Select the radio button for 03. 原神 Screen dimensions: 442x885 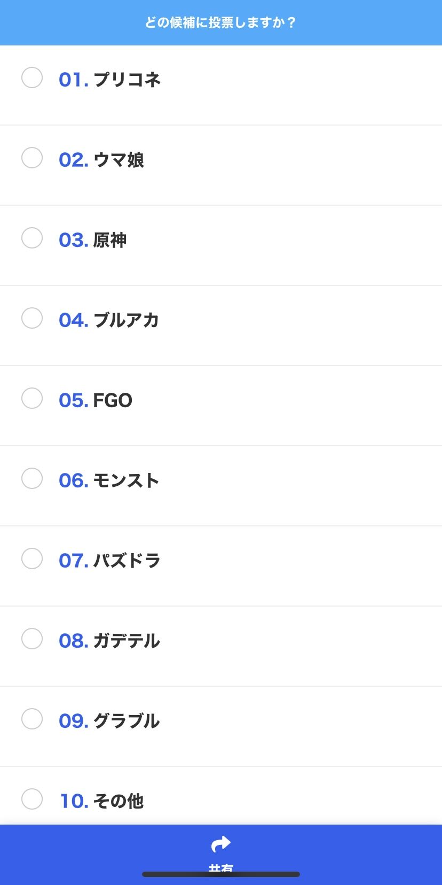point(32,238)
